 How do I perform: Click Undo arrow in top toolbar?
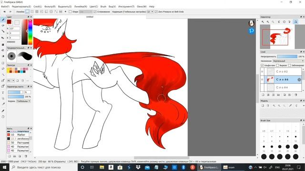tap(4, 11)
